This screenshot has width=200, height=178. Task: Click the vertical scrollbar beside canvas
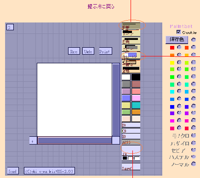[116, 100]
